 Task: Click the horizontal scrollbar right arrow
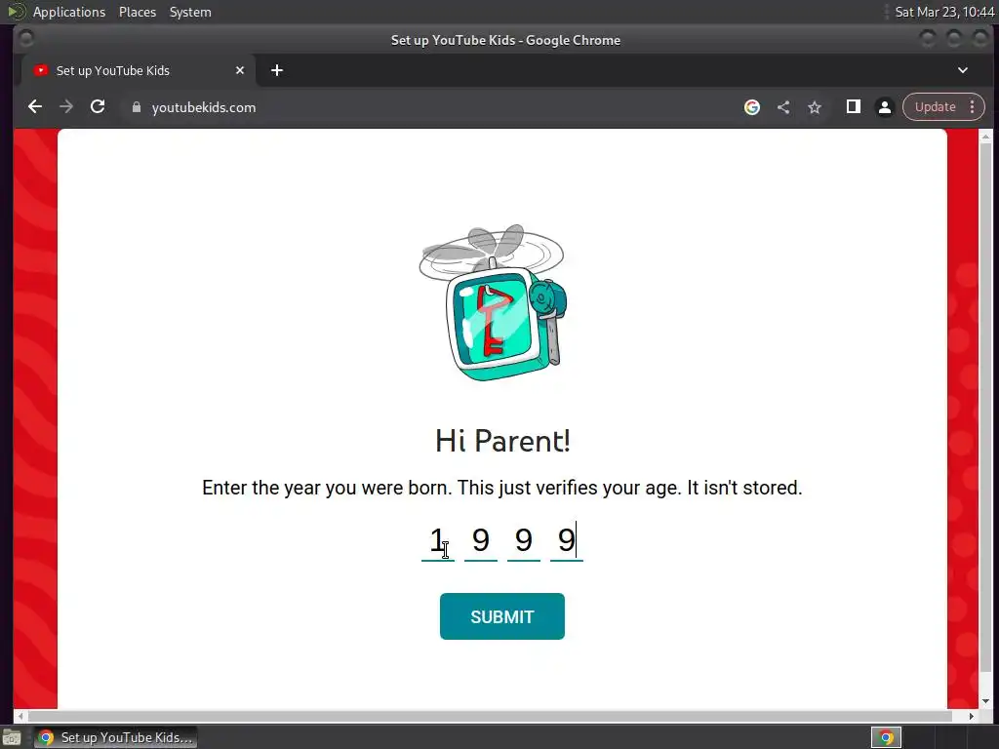pos(971,716)
